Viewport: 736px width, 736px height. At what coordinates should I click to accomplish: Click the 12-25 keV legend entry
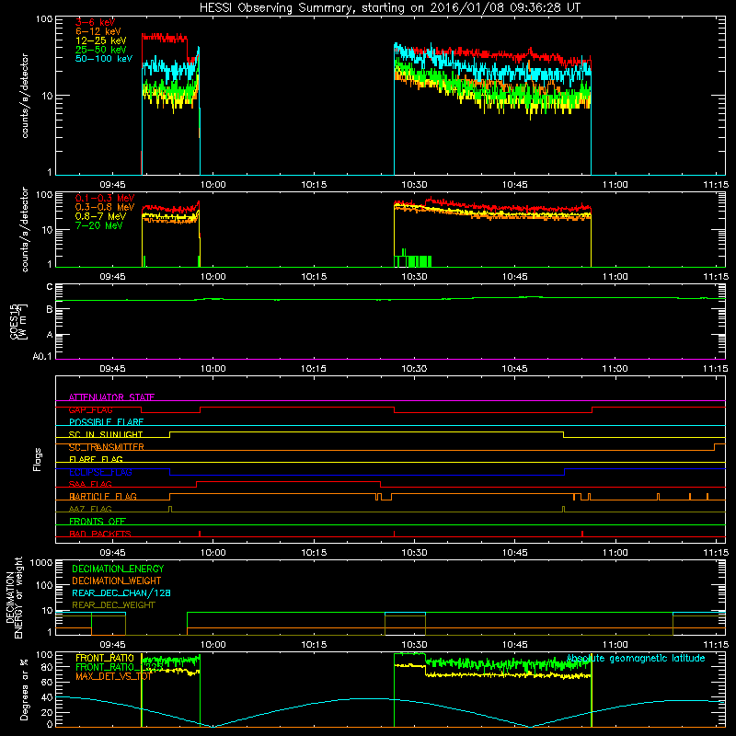(x=100, y=40)
